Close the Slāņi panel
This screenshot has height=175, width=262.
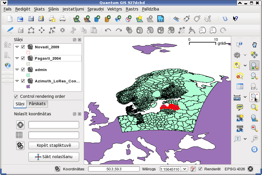tap(80, 40)
